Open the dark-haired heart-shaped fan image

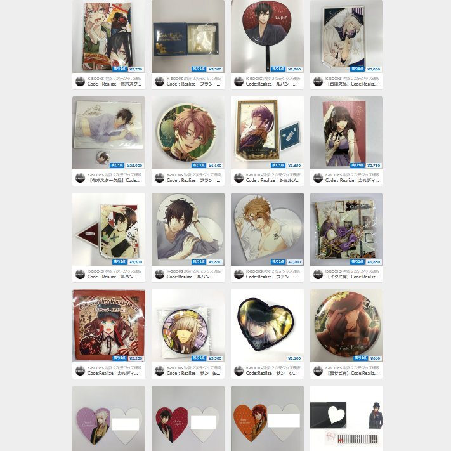point(188,229)
